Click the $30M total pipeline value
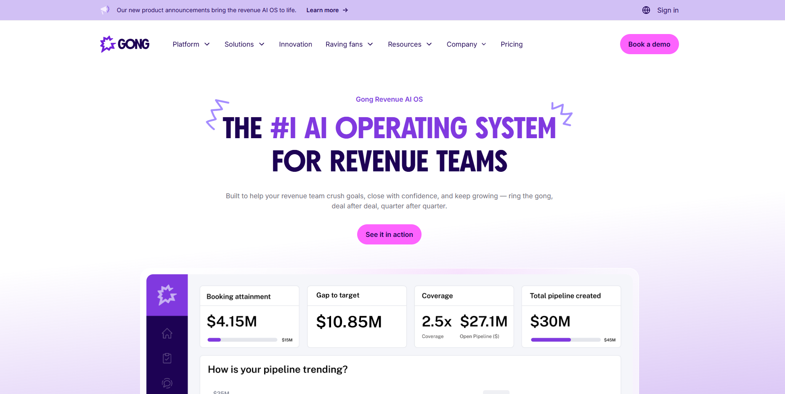Viewport: 785px width, 394px height. click(x=550, y=321)
